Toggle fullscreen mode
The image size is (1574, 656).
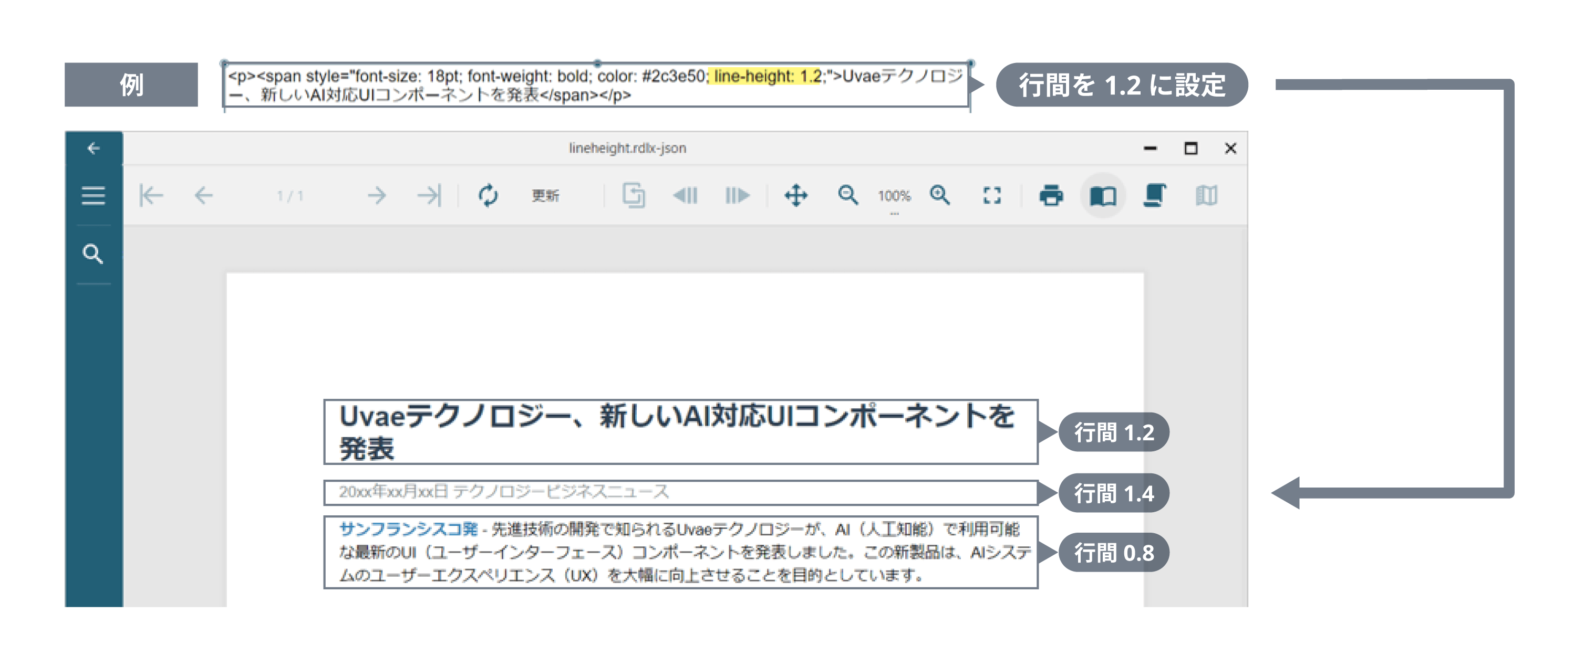point(992,196)
